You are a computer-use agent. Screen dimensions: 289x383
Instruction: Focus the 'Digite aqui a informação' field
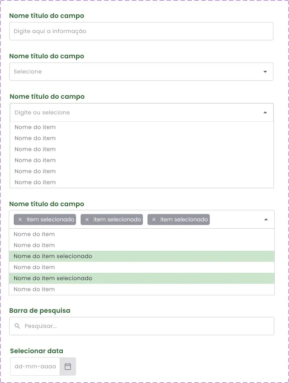141,31
